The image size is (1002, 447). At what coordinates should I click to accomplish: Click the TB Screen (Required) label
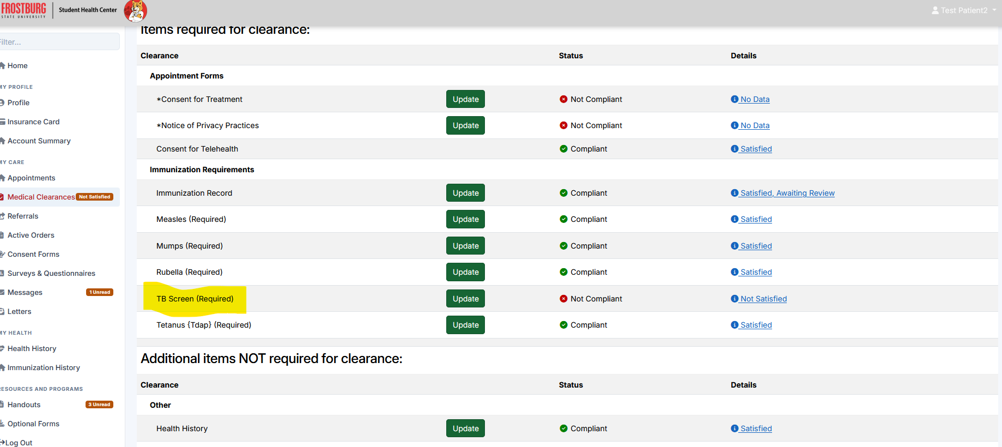[x=195, y=299]
